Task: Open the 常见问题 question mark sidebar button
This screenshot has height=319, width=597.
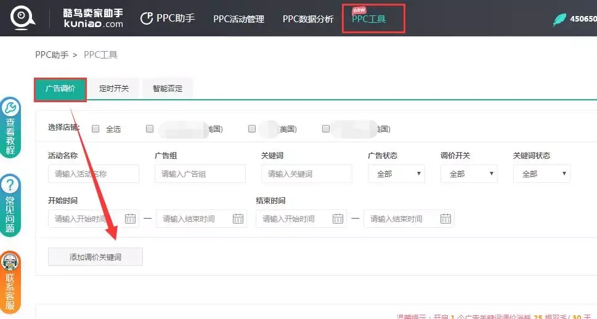Action: pos(10,205)
